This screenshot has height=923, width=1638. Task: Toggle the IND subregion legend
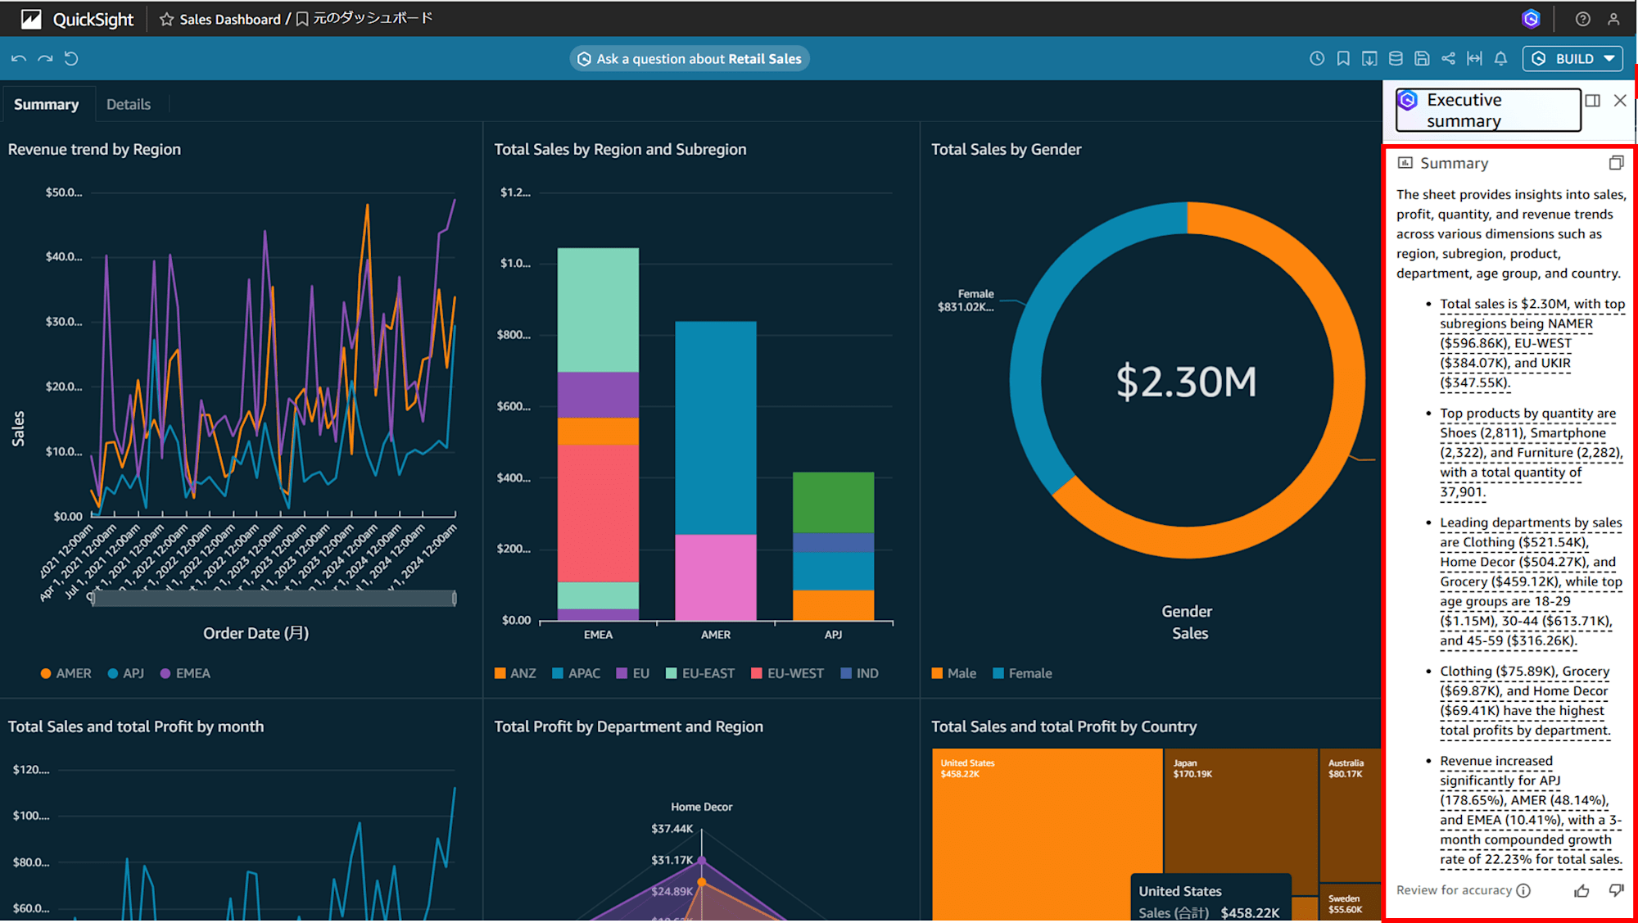(x=859, y=673)
